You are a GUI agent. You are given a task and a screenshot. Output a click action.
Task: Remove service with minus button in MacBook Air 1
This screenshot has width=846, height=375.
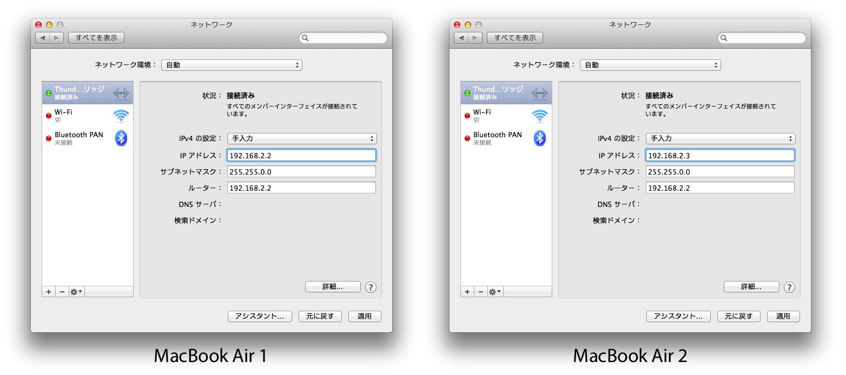point(62,292)
